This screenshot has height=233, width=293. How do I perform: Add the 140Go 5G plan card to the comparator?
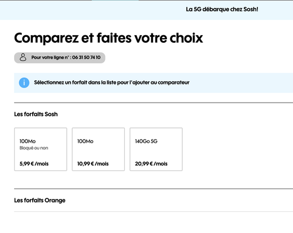156,149
